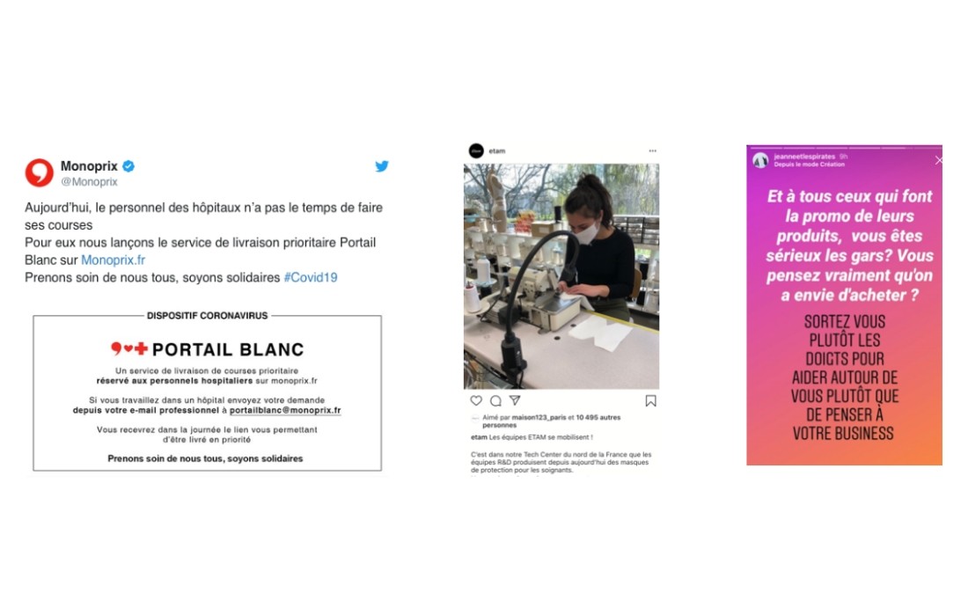Image resolution: width=968 pixels, height=615 pixels.
Task: Click the #Covid19 hashtag
Action: [x=311, y=277]
